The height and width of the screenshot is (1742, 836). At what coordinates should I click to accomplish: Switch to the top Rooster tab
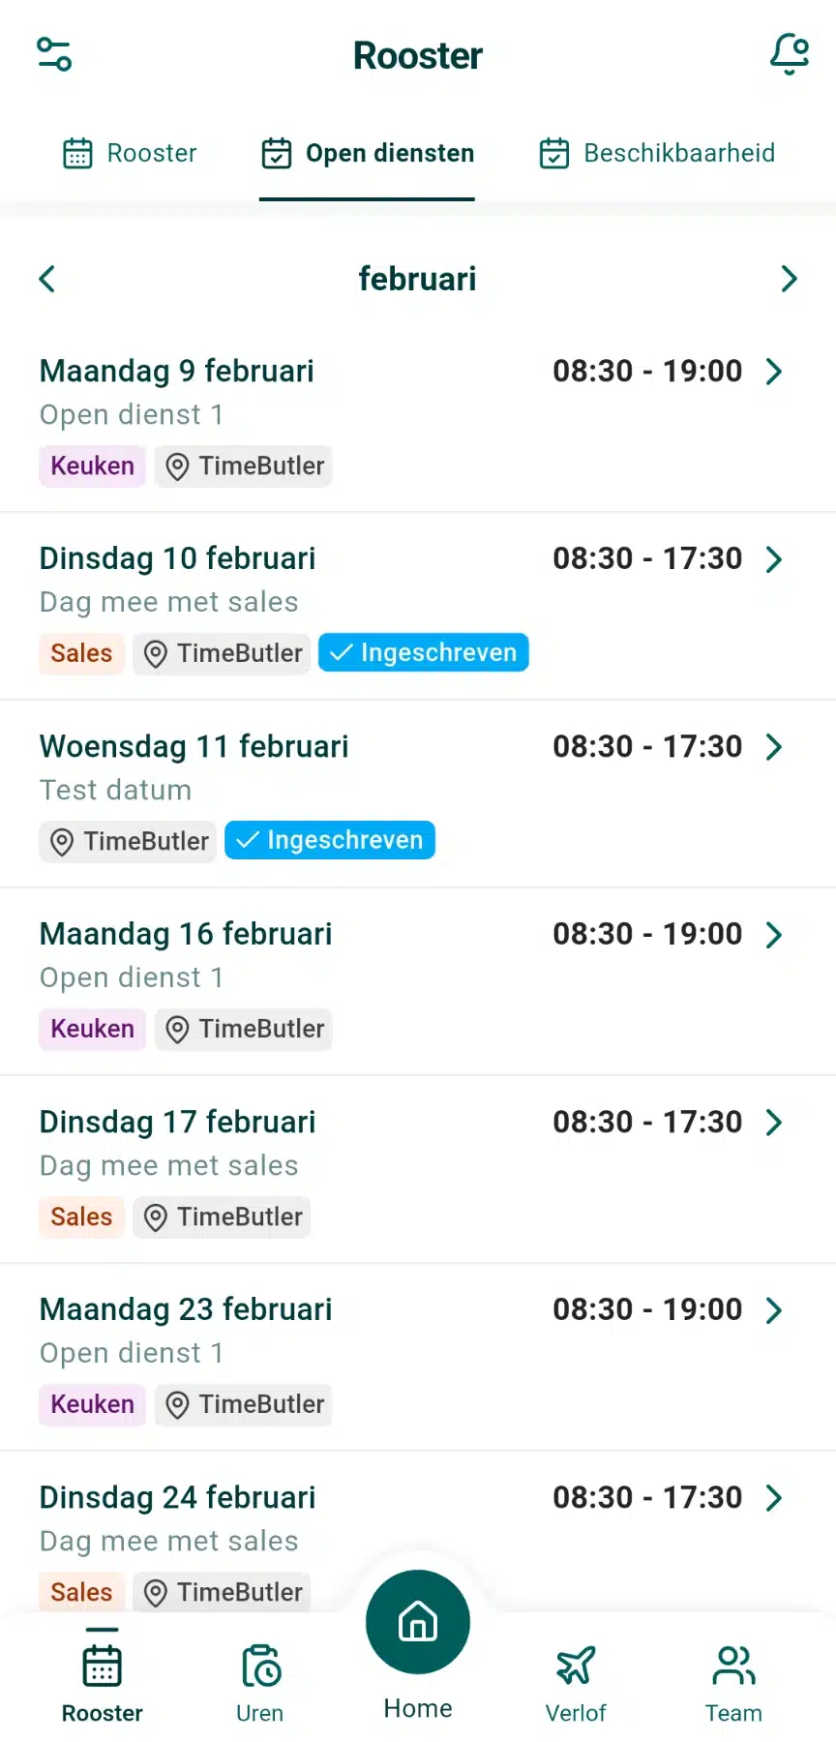[x=130, y=153]
